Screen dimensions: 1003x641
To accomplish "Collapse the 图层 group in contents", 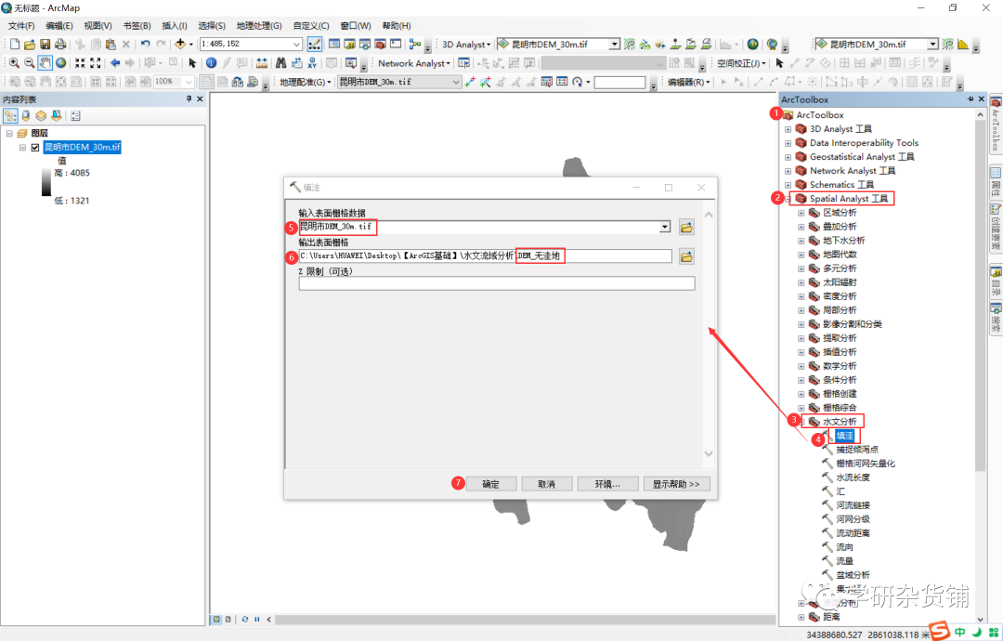I will [9, 133].
